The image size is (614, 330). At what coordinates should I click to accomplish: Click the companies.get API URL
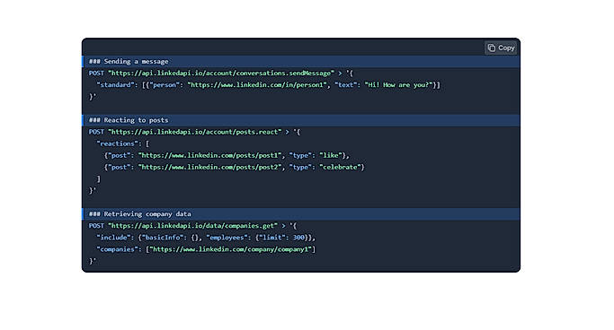click(x=192, y=226)
